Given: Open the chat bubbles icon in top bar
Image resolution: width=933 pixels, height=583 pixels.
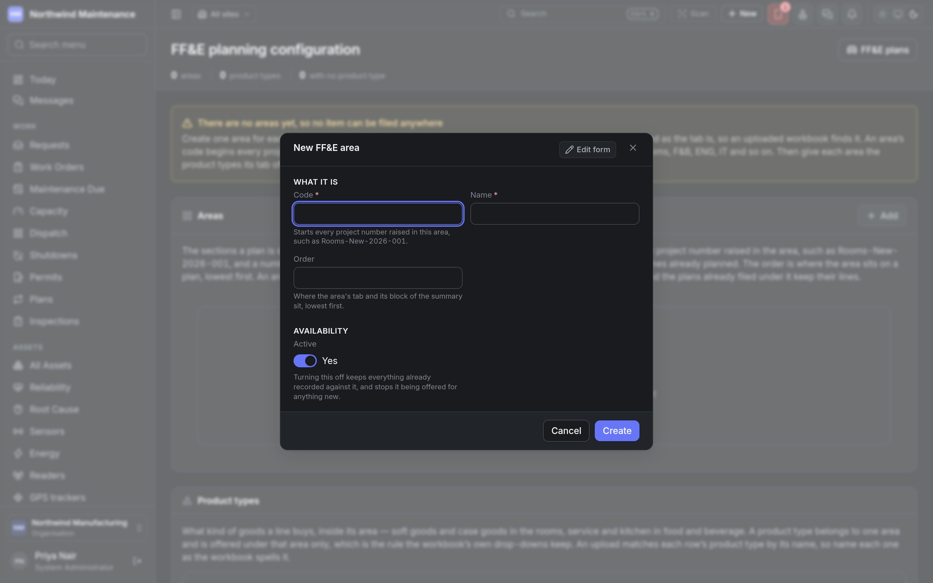Looking at the screenshot, I should click(827, 14).
